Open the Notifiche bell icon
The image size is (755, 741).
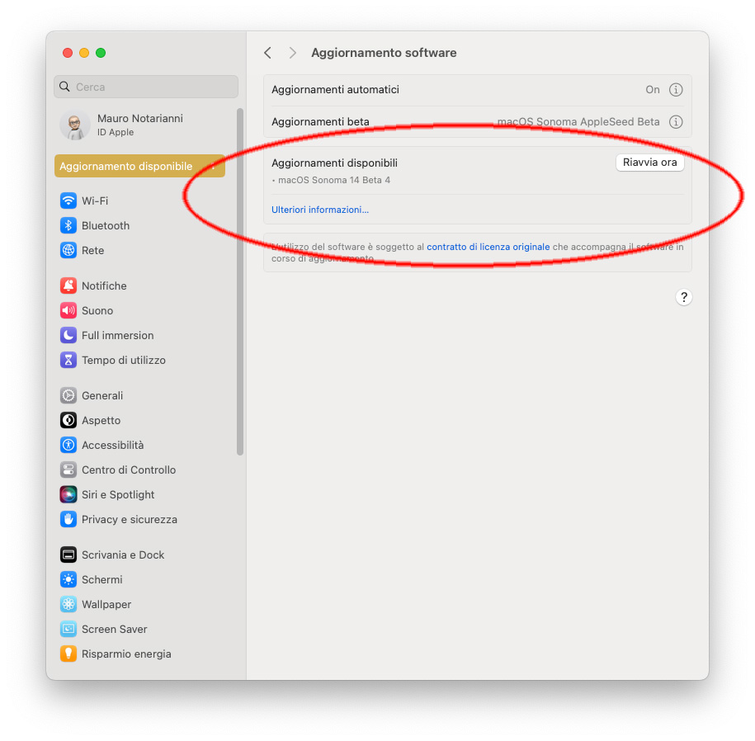click(x=68, y=286)
